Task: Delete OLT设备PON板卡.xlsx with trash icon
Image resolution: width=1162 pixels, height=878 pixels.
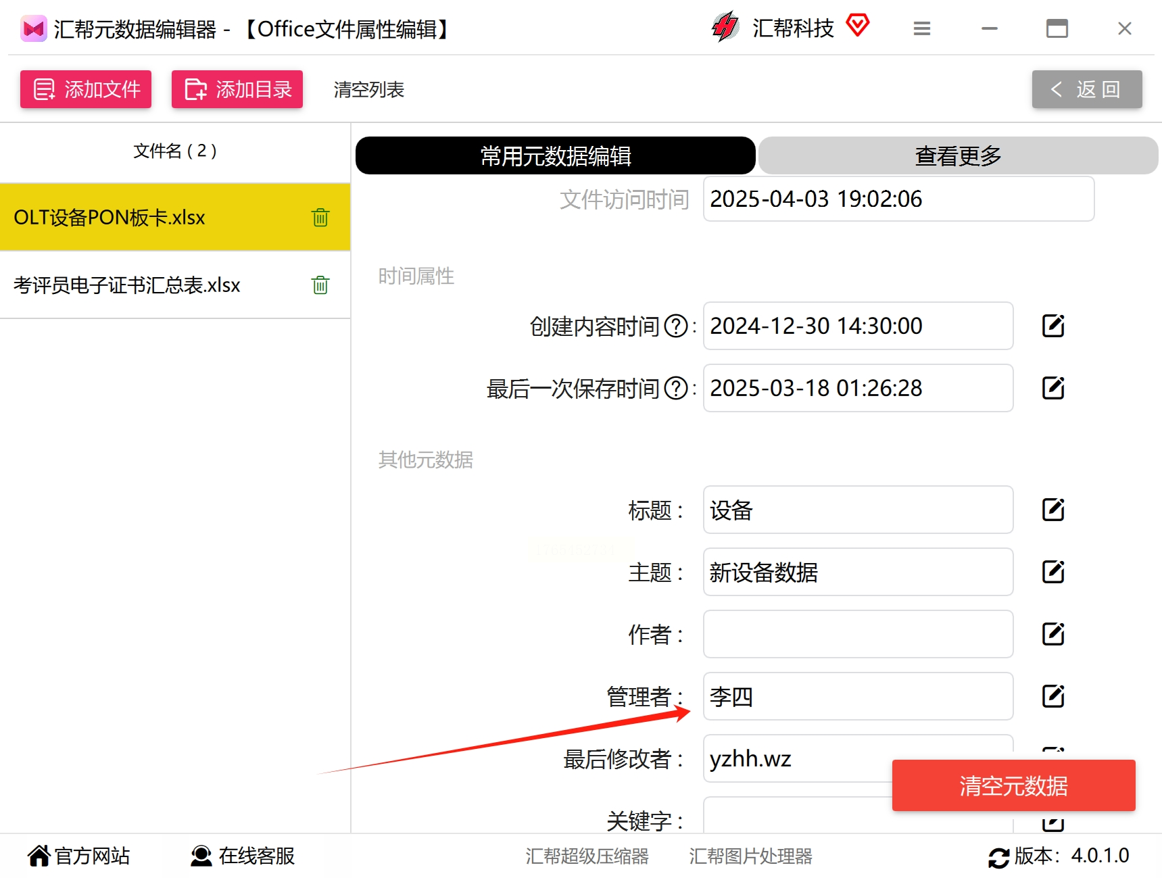Action: click(x=320, y=218)
